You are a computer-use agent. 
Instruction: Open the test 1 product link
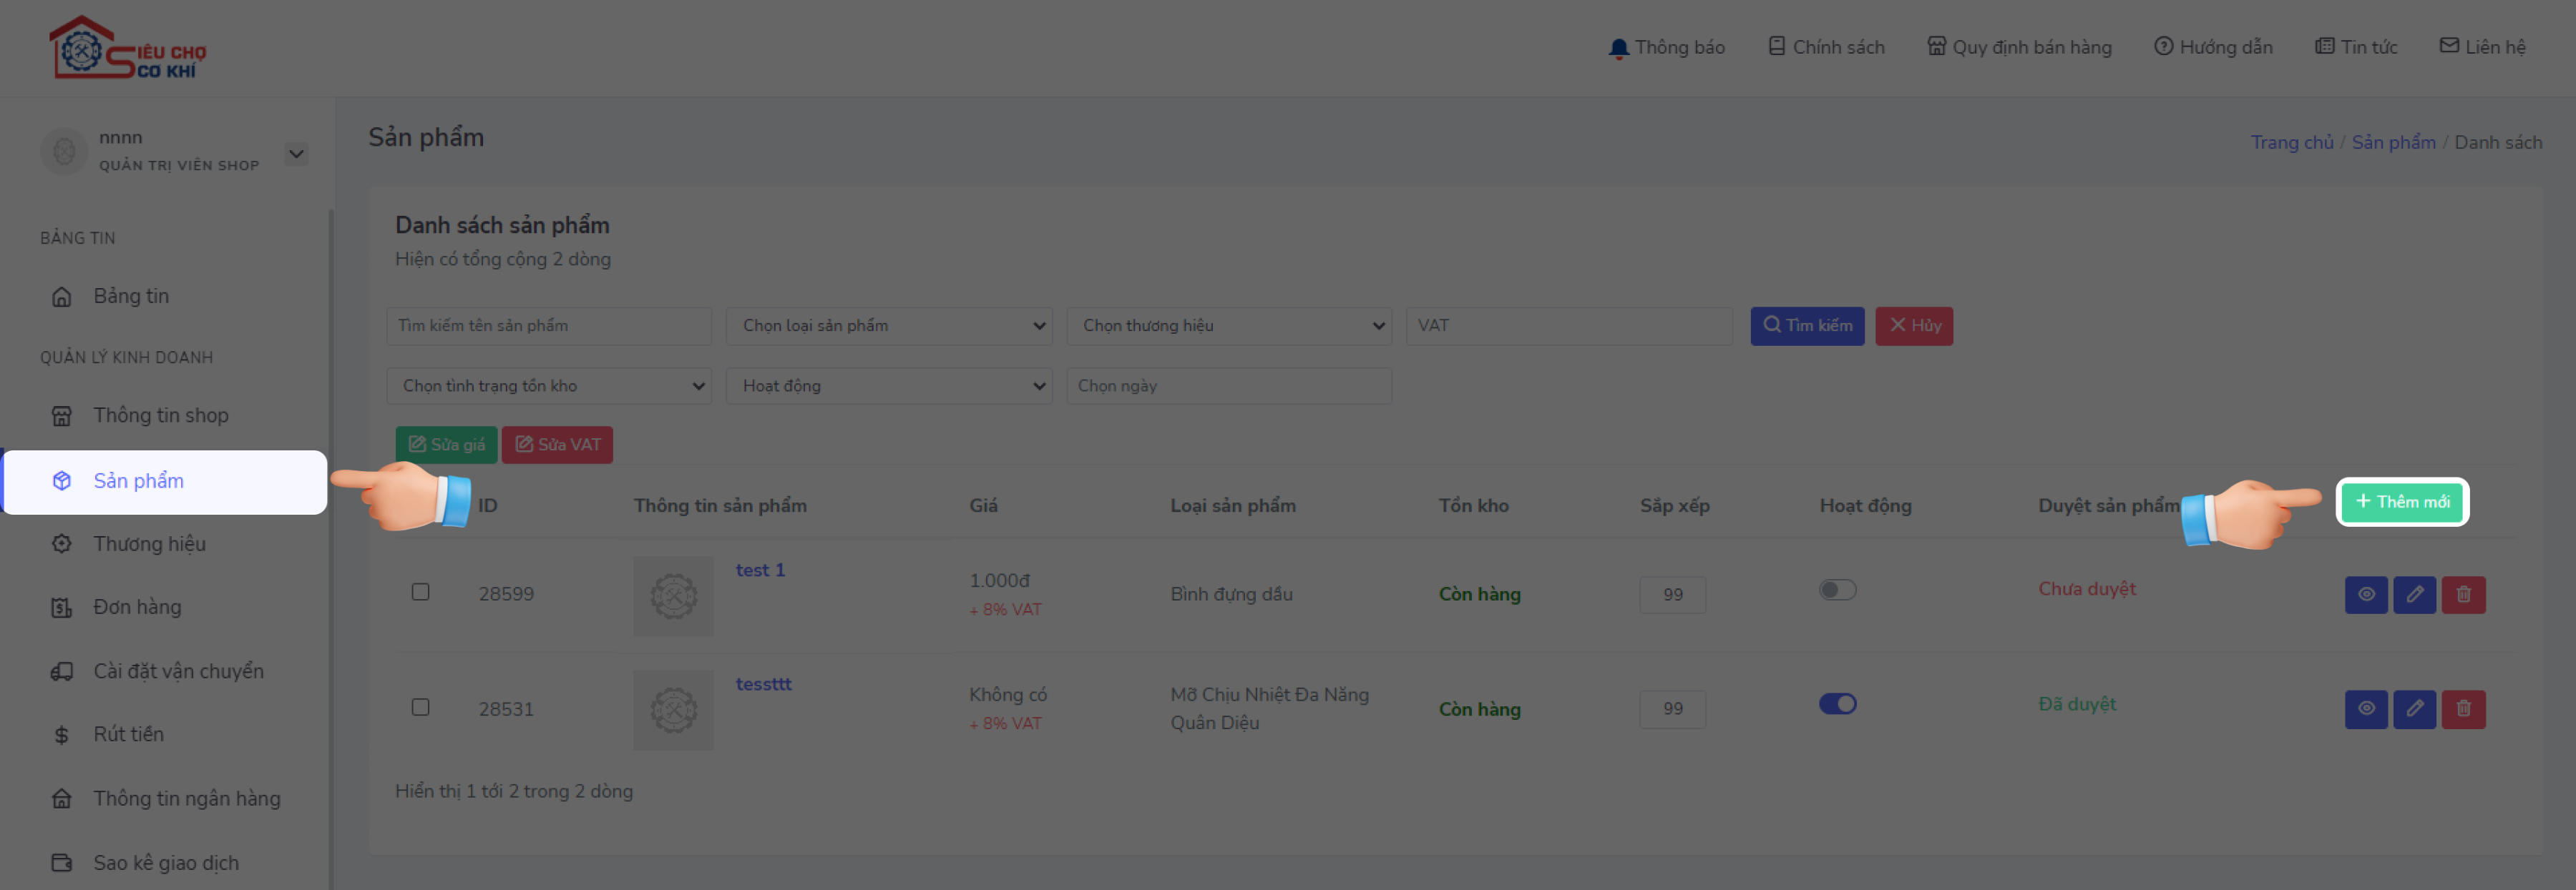(x=760, y=570)
